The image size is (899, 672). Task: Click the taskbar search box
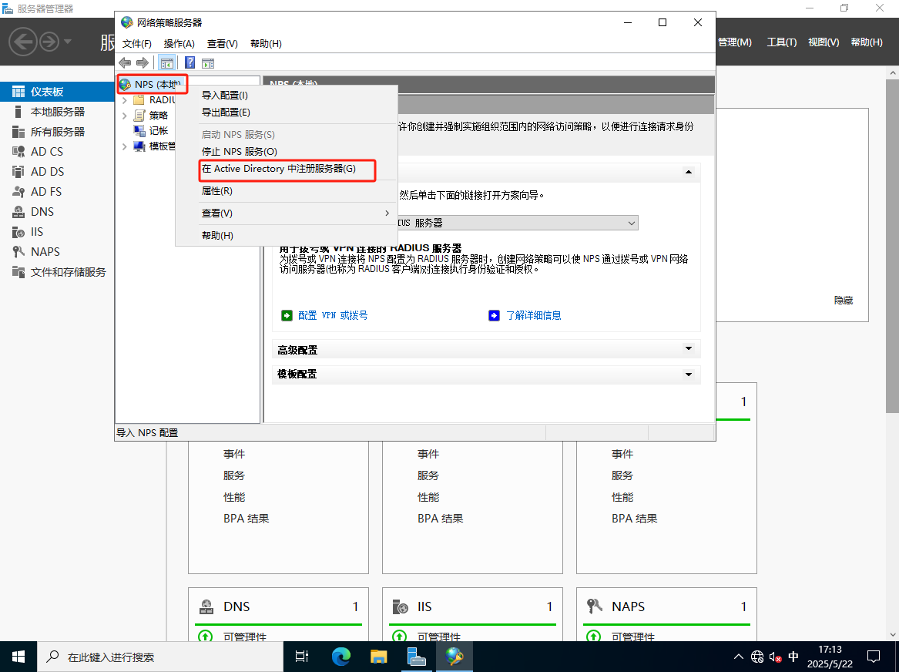pos(160,657)
